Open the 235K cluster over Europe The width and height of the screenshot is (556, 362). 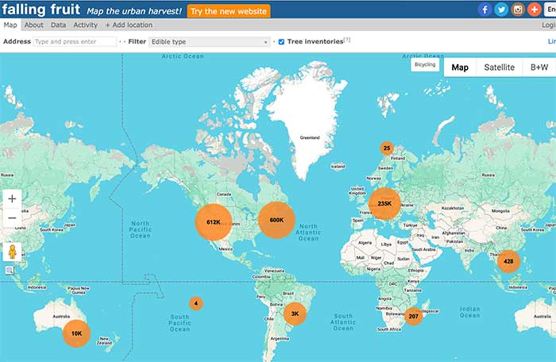(384, 203)
